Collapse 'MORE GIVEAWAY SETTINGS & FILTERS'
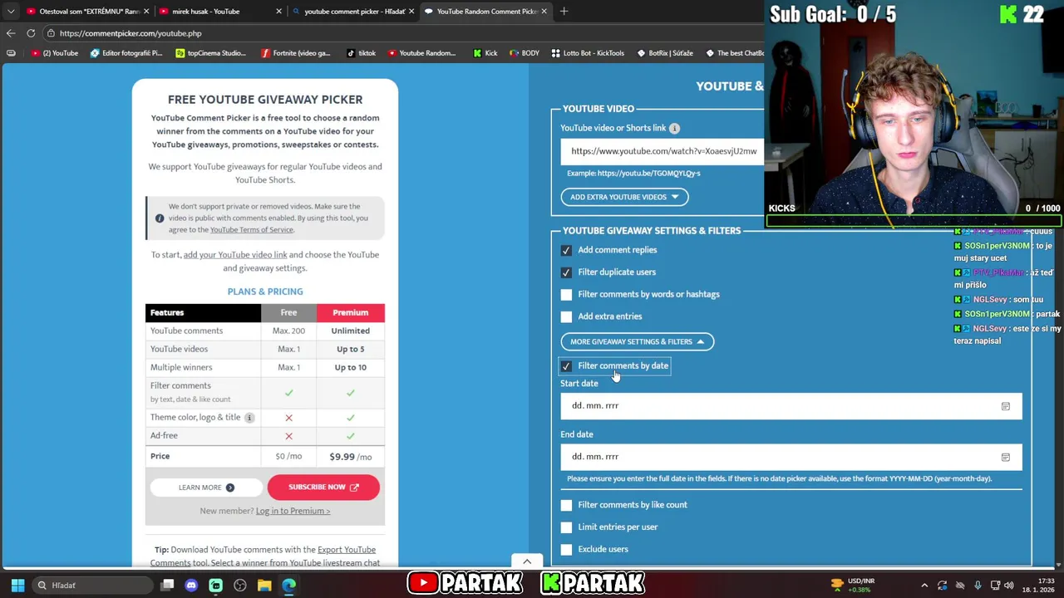This screenshot has height=598, width=1064. (x=637, y=341)
